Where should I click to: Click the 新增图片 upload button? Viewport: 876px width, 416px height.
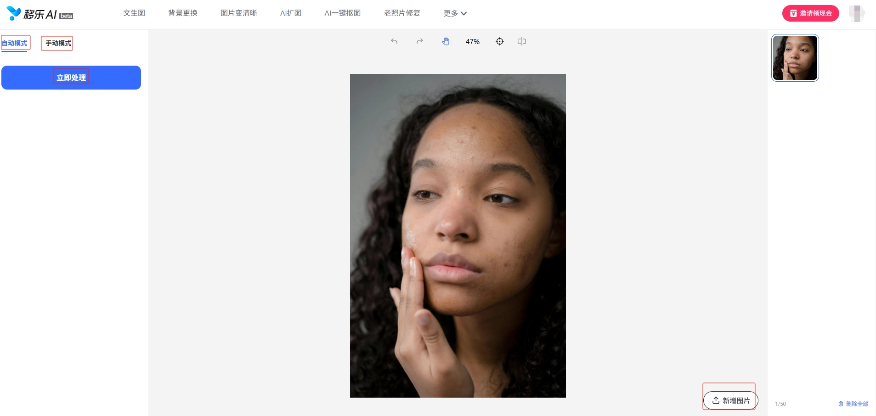tap(731, 400)
